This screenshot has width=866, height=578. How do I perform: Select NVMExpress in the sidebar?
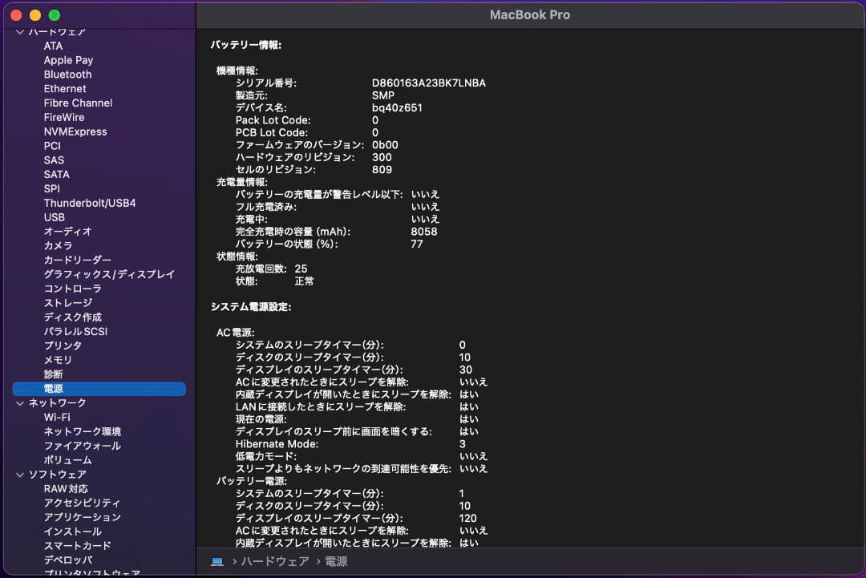[75, 131]
